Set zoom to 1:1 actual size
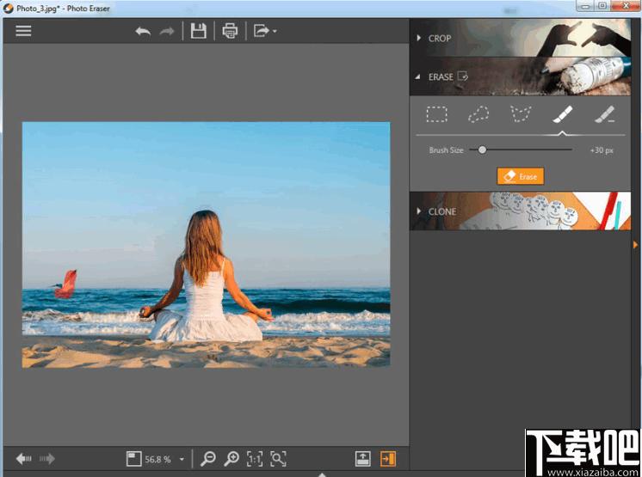The image size is (642, 477). (255, 459)
